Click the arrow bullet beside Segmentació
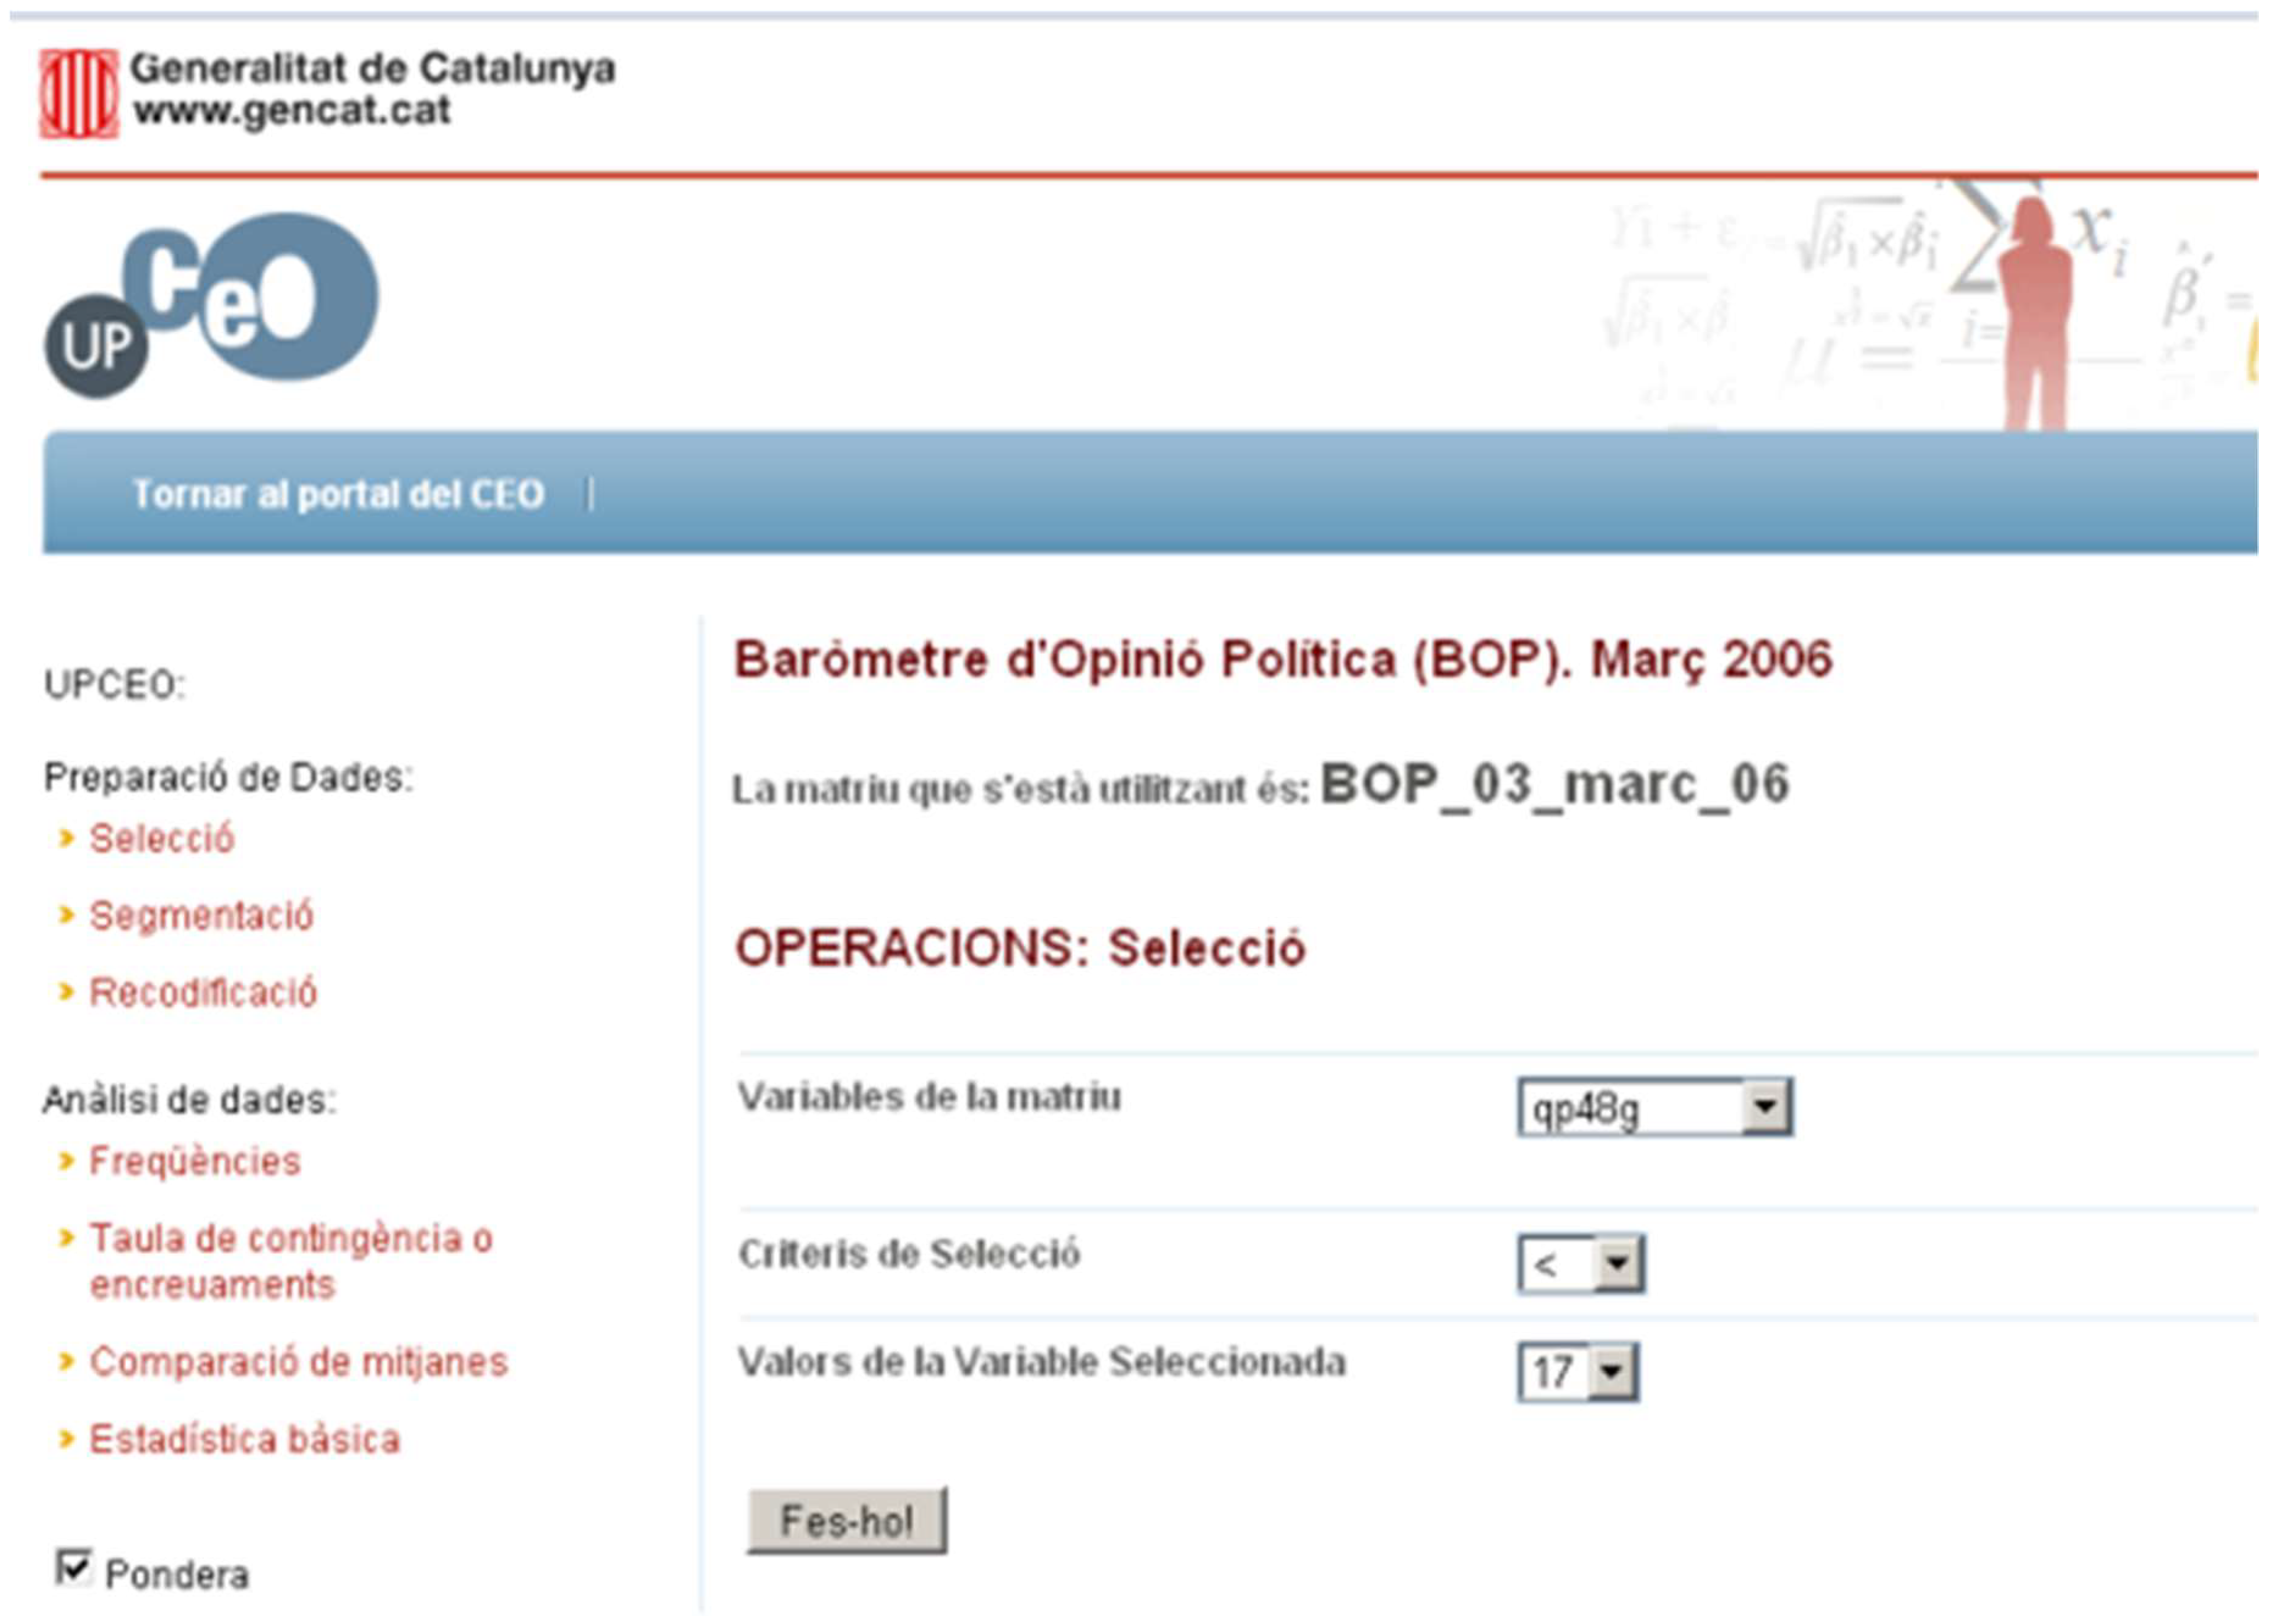This screenshot has height=1624, width=2276. pyautogui.click(x=67, y=915)
